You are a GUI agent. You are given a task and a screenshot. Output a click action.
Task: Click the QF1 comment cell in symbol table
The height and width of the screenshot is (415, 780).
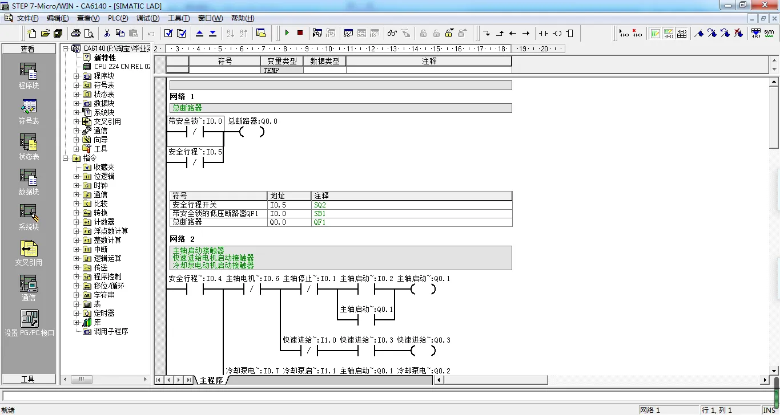(411, 222)
